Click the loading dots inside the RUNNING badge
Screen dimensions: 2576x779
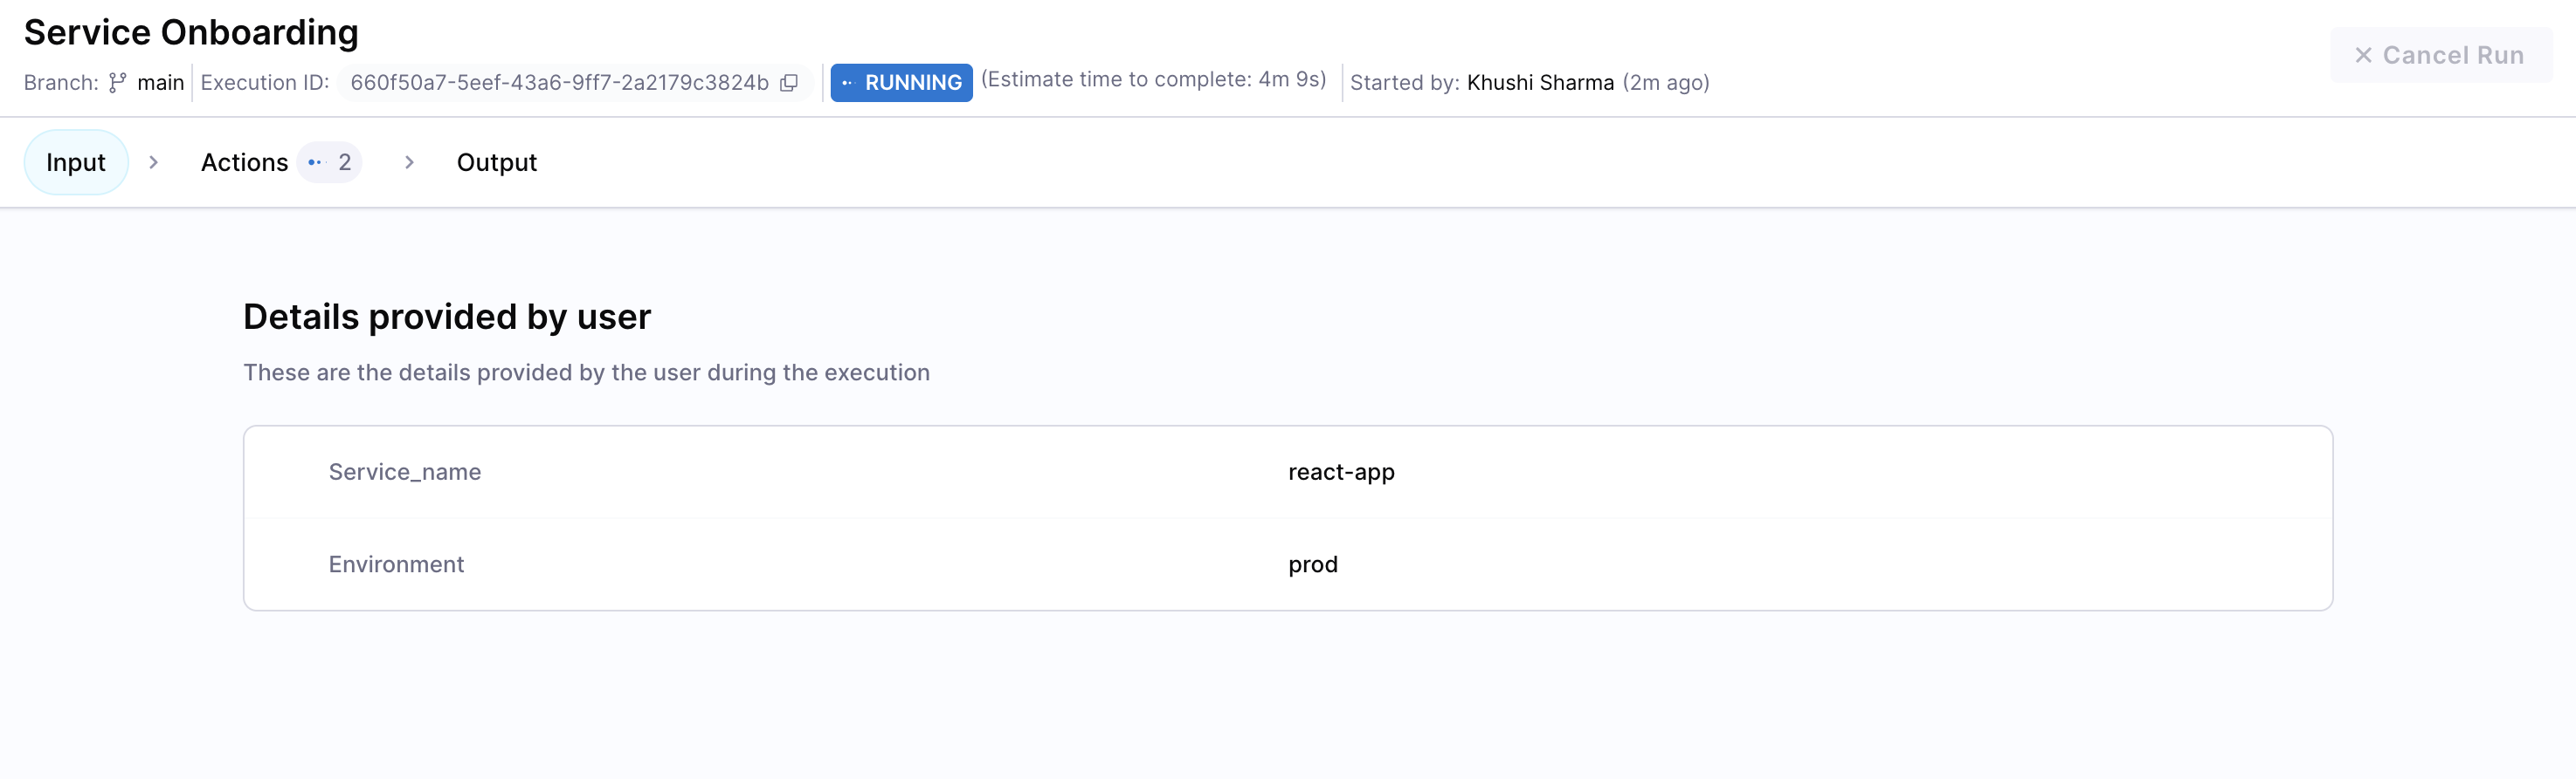tap(847, 83)
